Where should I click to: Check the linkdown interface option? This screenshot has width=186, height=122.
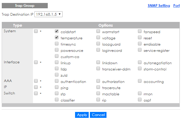98,63
